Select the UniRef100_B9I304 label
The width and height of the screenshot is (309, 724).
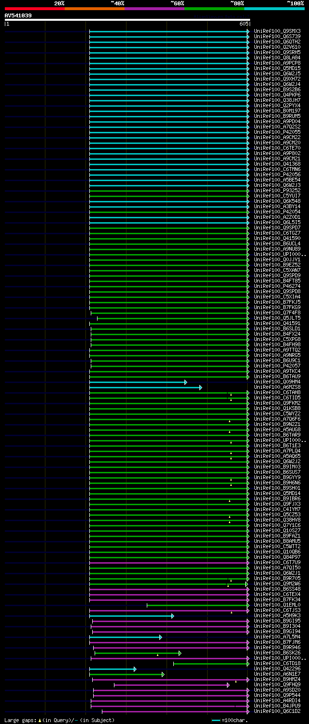pos(277,626)
